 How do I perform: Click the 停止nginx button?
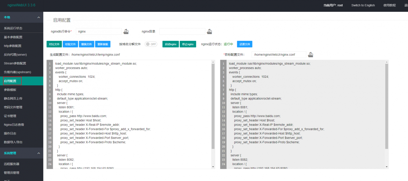[x=188, y=44]
